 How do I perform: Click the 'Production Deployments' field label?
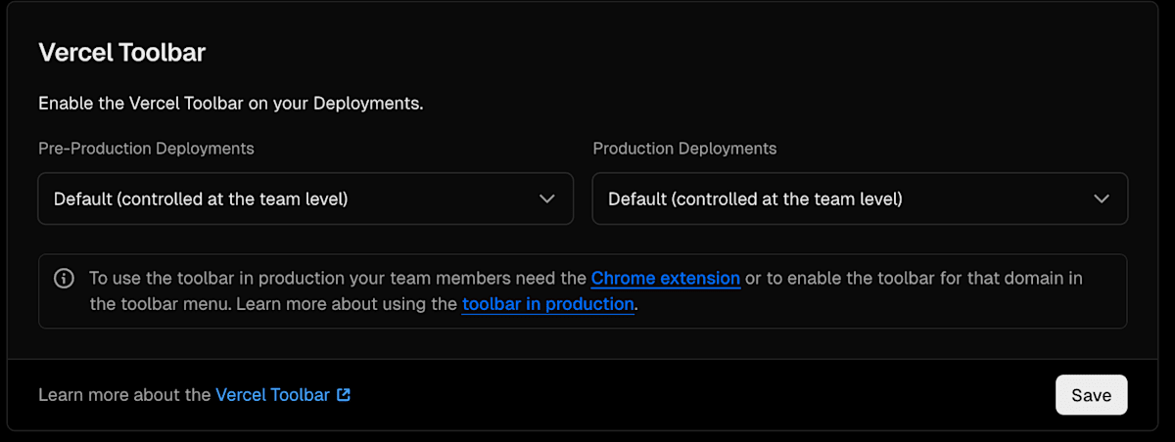684,149
